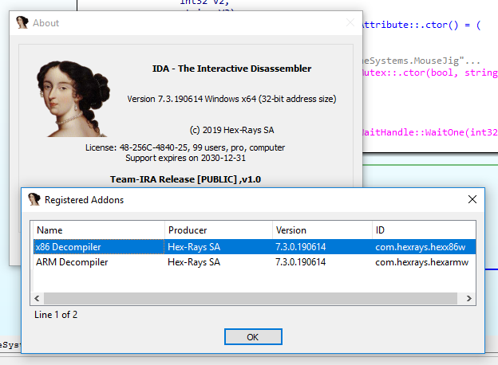Sort addons by Version column
Screen dimensions: 498x365
[322, 230]
